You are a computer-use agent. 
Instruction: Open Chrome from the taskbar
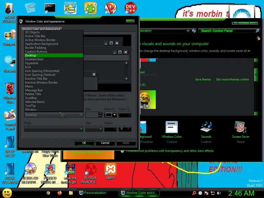click(48, 193)
